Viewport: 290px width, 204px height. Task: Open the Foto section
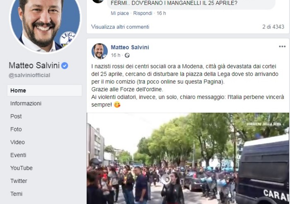[x=16, y=129]
